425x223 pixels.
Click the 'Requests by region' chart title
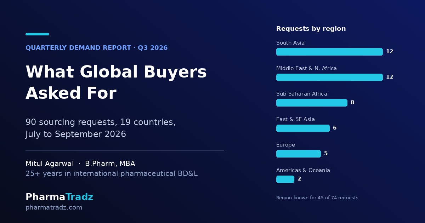click(311, 29)
